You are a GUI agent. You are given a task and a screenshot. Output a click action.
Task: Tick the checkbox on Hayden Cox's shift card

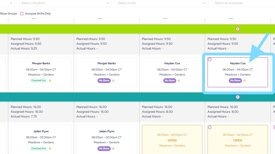[210, 59]
